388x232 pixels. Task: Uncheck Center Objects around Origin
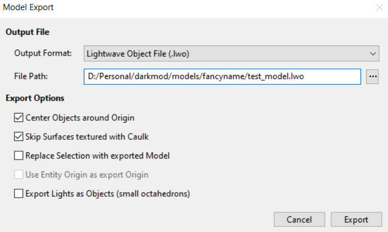click(19, 118)
